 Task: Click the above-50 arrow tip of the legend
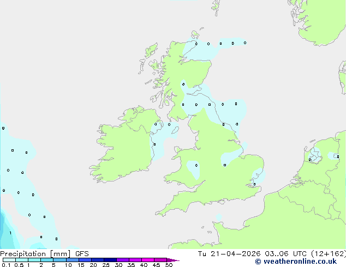173,260
